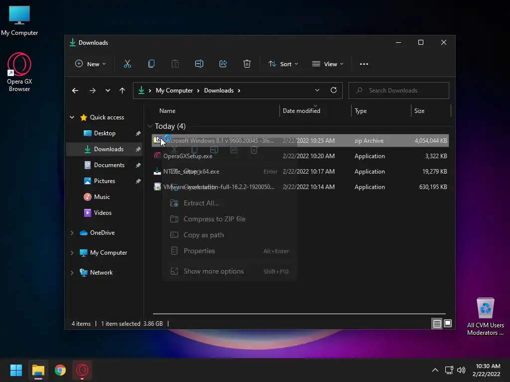Choose Copy as path menu item
The height and width of the screenshot is (382, 510).
click(229, 235)
